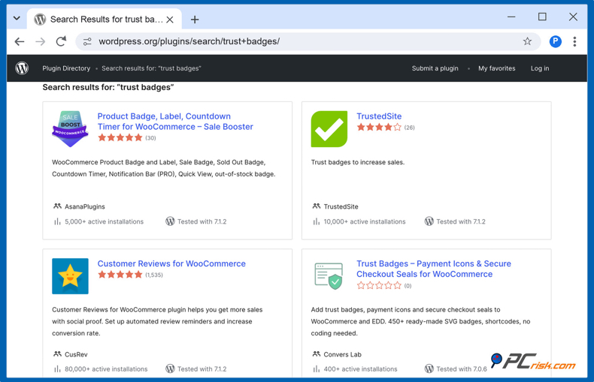Screen dimensions: 594x382
Task: Click the 5,000+ active installations text
Action: point(104,221)
